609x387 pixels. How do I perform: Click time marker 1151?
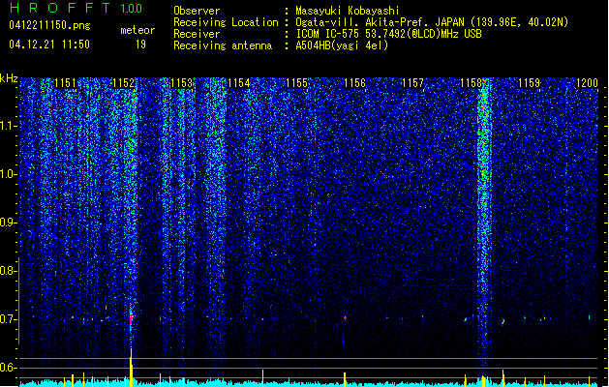click(65, 83)
